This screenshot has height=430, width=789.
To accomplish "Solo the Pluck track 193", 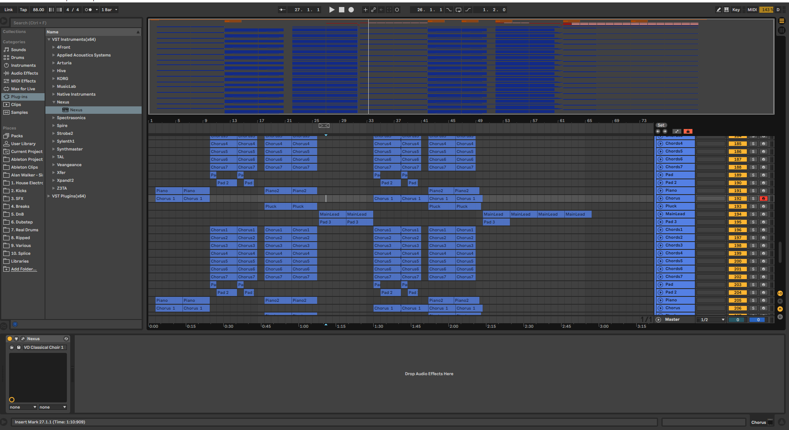I will [753, 207].
